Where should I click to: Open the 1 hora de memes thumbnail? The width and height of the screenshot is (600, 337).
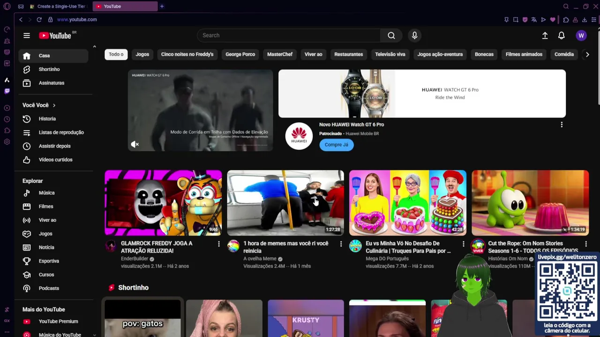coord(285,203)
